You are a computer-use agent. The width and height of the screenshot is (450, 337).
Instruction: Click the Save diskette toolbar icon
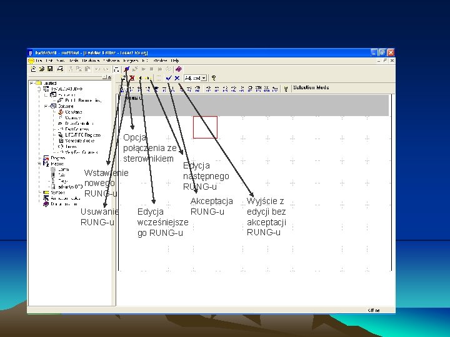coord(50,69)
